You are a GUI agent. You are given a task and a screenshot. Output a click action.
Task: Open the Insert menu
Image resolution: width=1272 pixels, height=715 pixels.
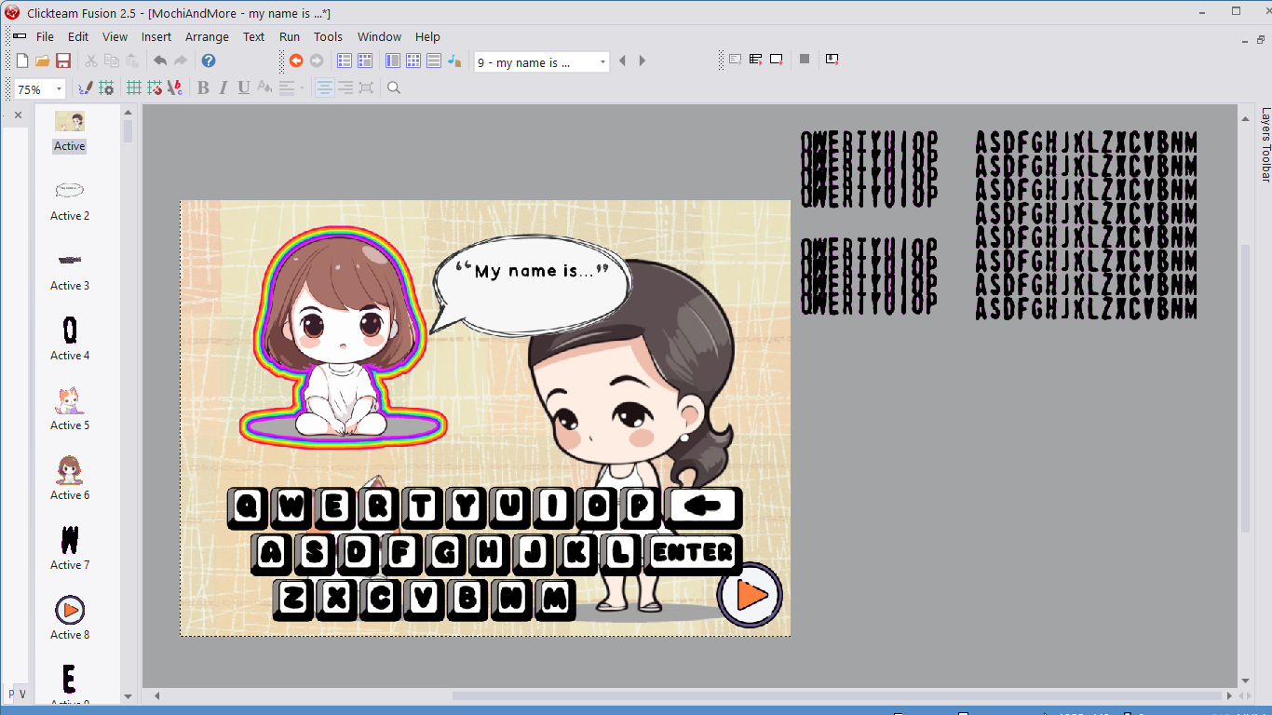[x=156, y=36]
